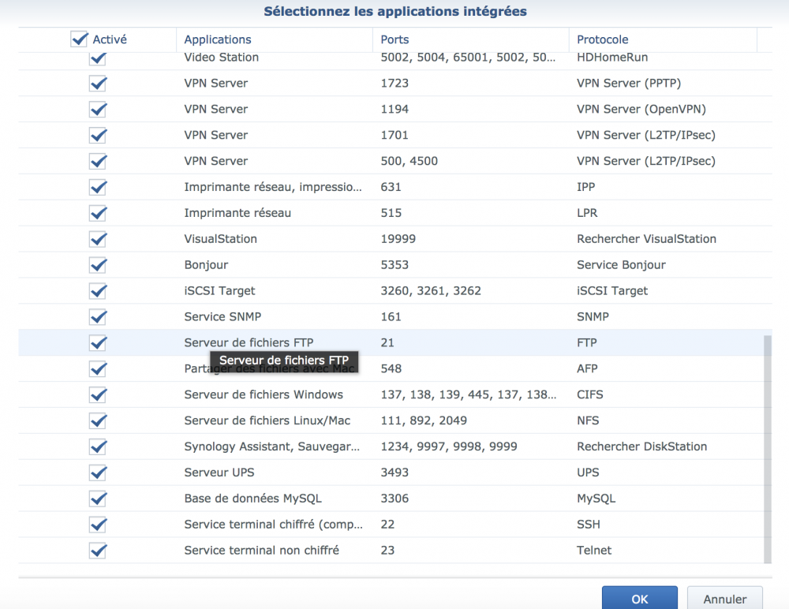Toggle the Telnet service checkbox
789x609 pixels.
[x=98, y=551]
